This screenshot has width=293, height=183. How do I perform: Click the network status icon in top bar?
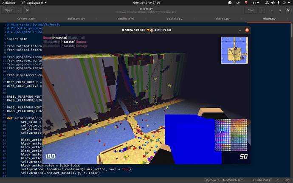[x=267, y=3]
